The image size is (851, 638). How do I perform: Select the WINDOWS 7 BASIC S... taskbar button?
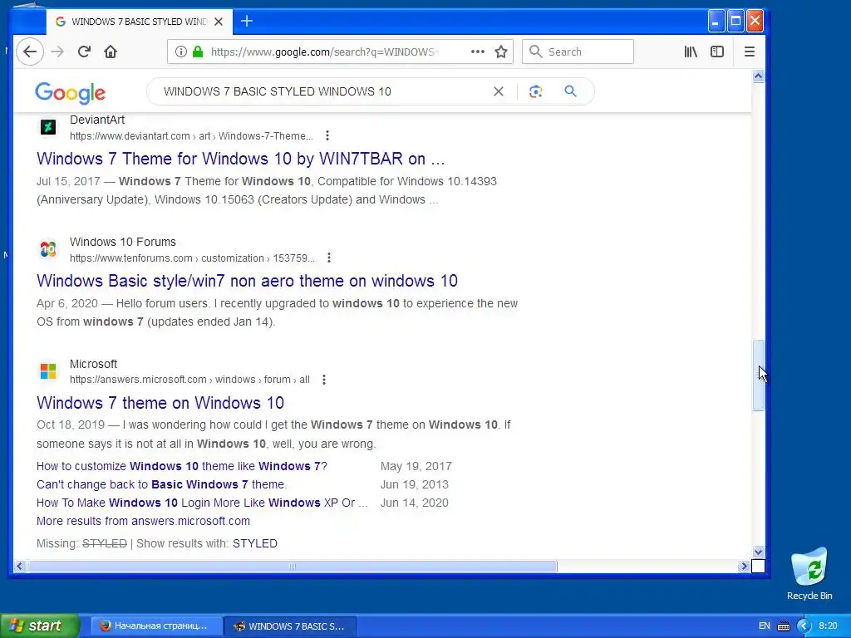[290, 626]
